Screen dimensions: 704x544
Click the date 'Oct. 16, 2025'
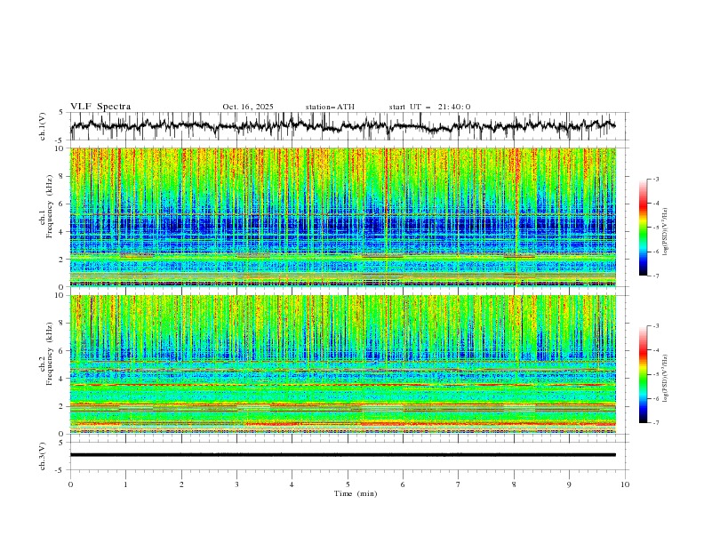pyautogui.click(x=248, y=107)
